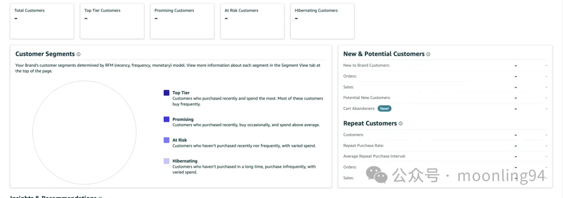Click the New to Brand Customers row
563x198 pixels.
click(x=445, y=65)
